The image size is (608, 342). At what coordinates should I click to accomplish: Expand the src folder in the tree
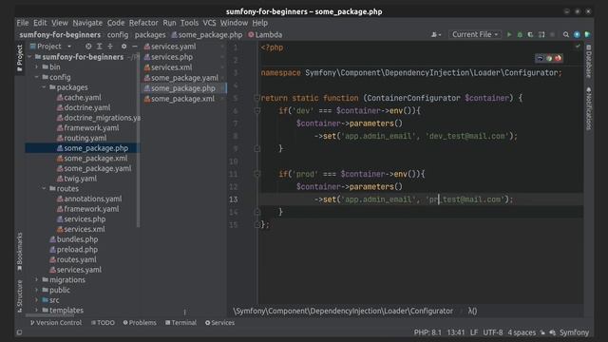pos(37,300)
